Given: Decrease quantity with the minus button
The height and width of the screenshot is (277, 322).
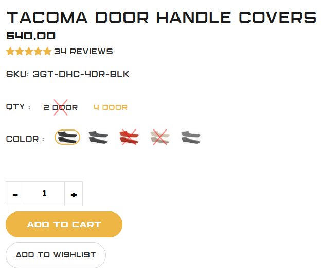Looking at the screenshot, I should [15, 193].
